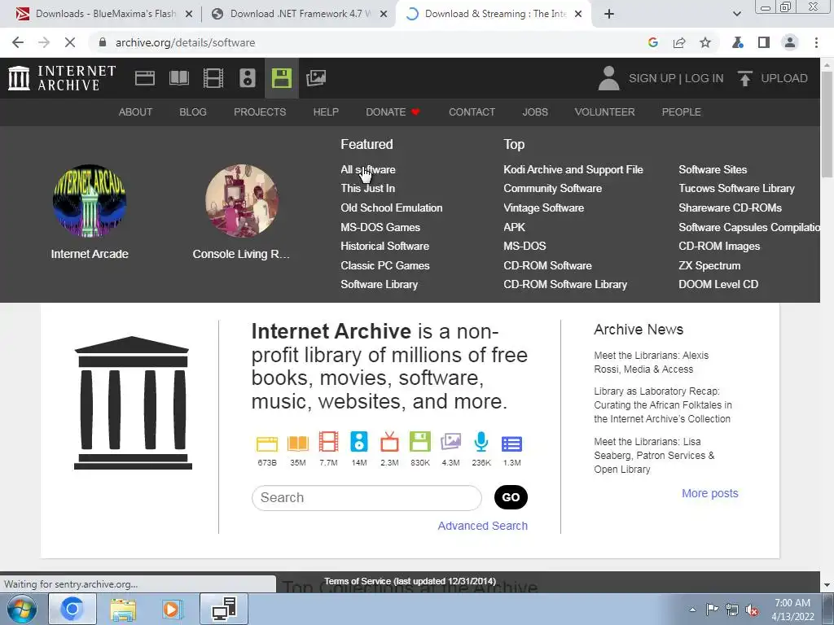The height and width of the screenshot is (625, 834).
Task: Select the Software floppy icon in navbar
Action: (281, 78)
